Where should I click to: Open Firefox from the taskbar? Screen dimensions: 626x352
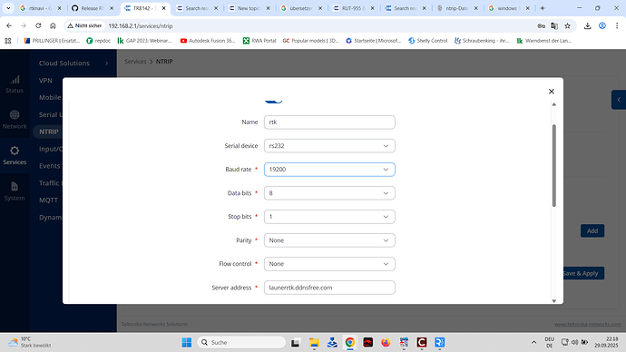[x=386, y=342]
